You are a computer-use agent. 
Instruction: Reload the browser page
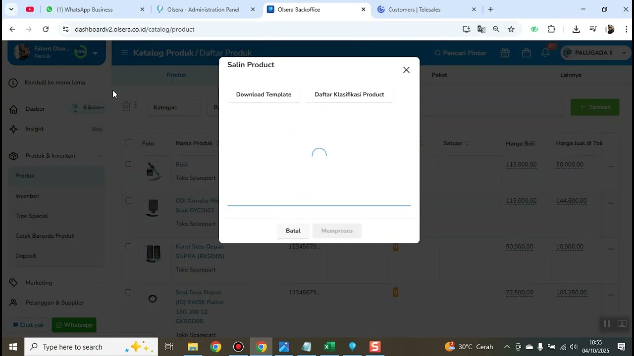[x=46, y=29]
